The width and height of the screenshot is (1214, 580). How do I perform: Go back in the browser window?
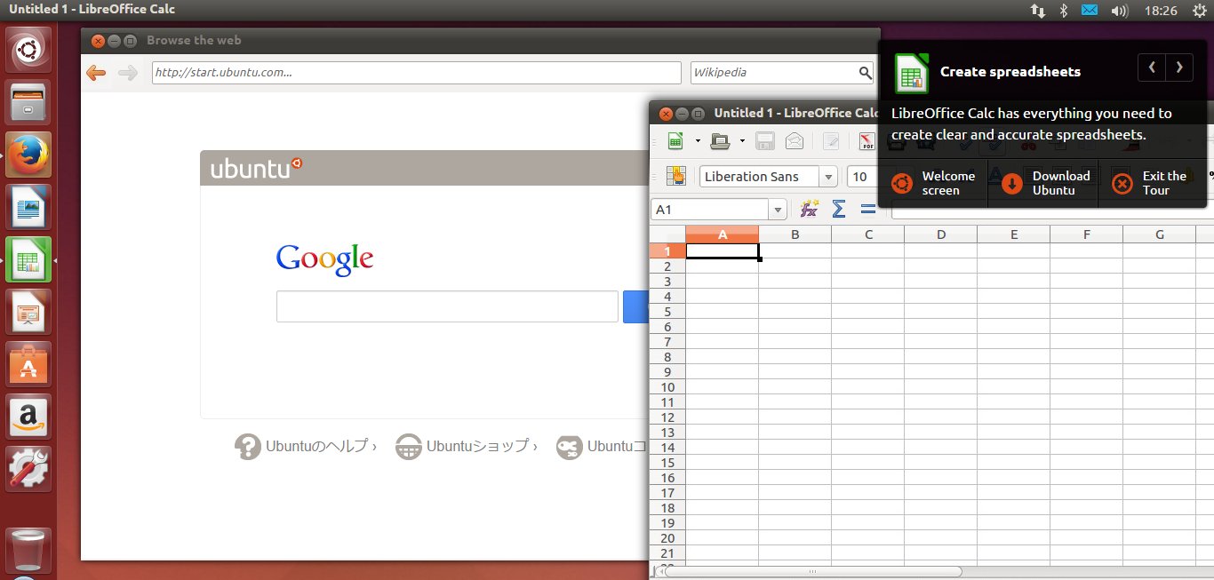click(96, 73)
